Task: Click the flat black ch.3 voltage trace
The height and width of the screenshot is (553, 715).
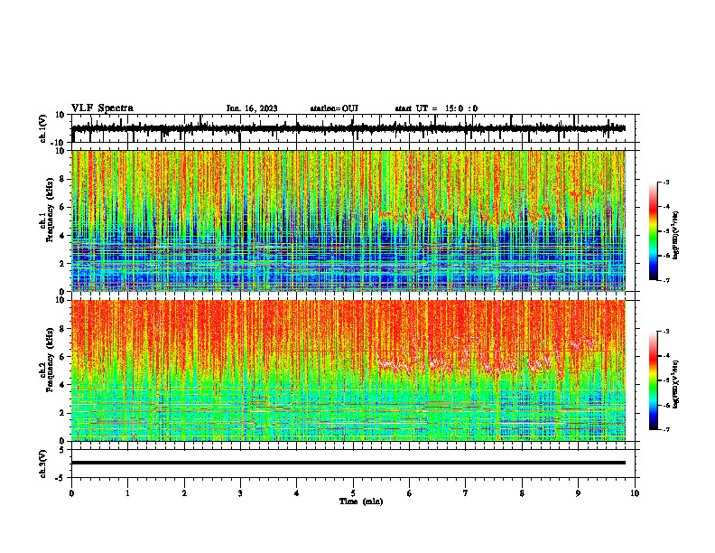Action: click(348, 463)
